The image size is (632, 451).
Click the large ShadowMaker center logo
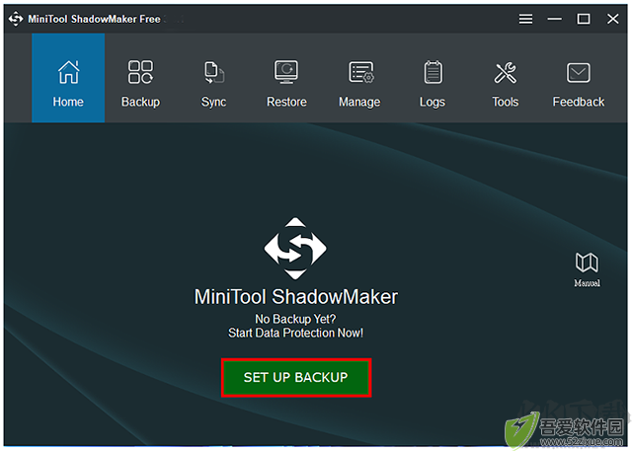tap(295, 249)
